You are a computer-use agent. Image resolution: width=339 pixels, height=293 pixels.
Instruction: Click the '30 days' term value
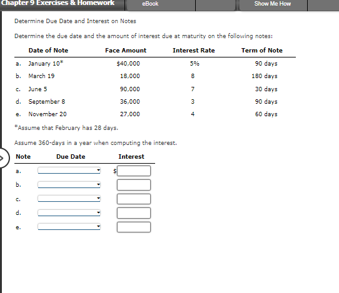point(266,89)
